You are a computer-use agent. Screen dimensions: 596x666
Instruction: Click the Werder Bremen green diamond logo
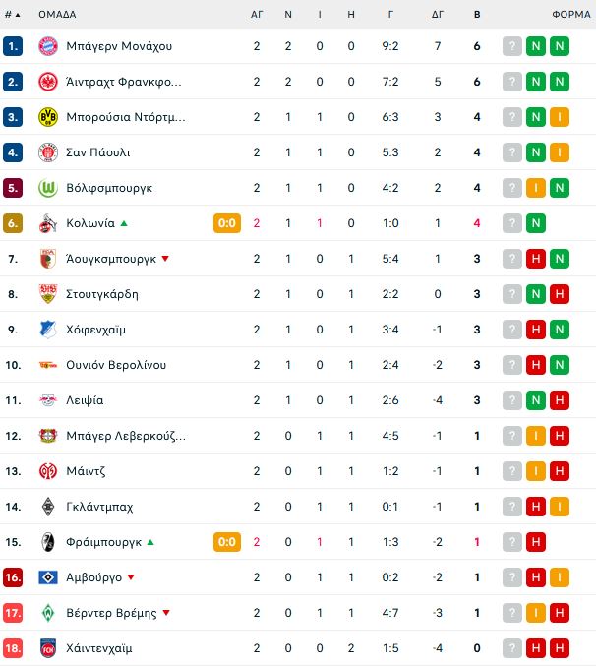(x=48, y=613)
